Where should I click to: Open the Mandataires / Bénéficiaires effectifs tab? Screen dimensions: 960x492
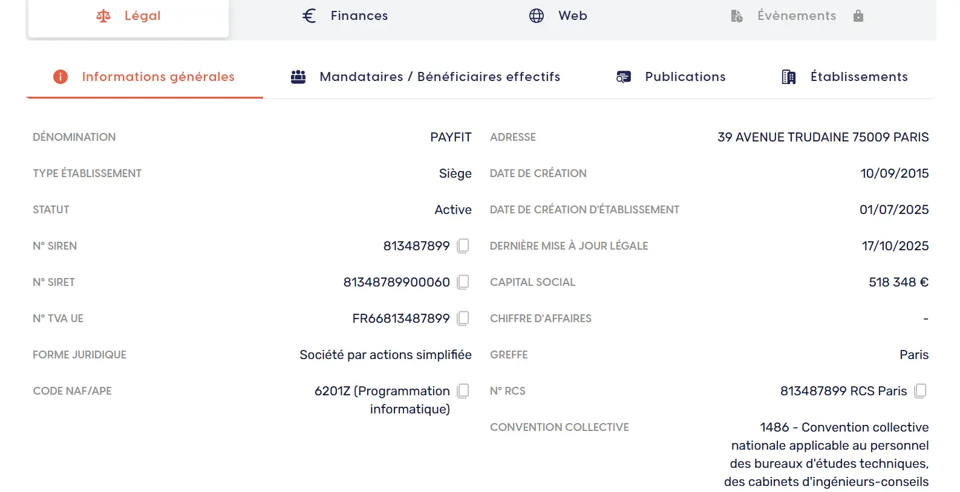click(x=440, y=77)
